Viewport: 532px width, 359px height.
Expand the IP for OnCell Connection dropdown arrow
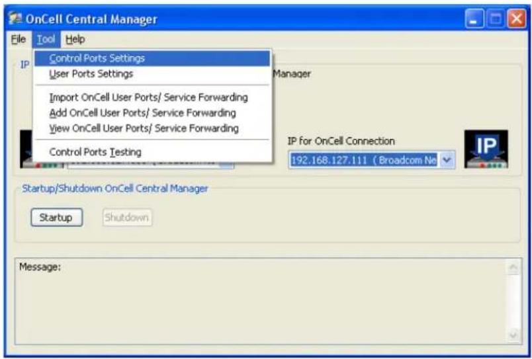coord(447,160)
